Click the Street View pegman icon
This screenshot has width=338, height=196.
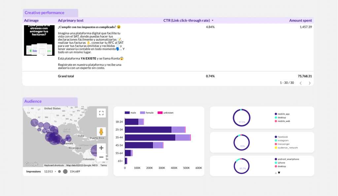(101, 132)
